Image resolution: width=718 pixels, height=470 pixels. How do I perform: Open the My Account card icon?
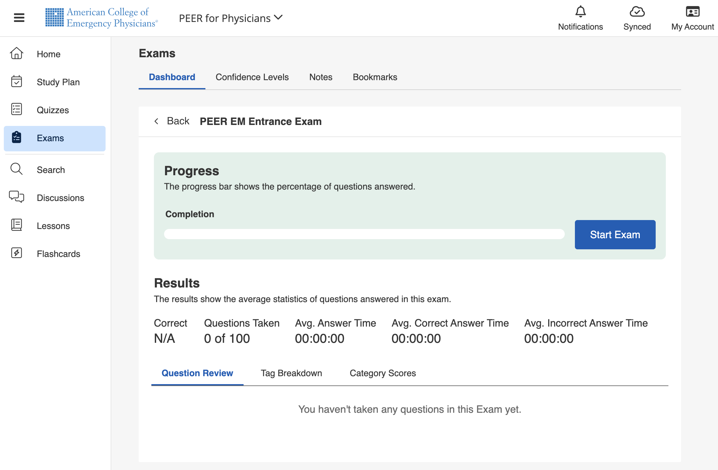693,12
